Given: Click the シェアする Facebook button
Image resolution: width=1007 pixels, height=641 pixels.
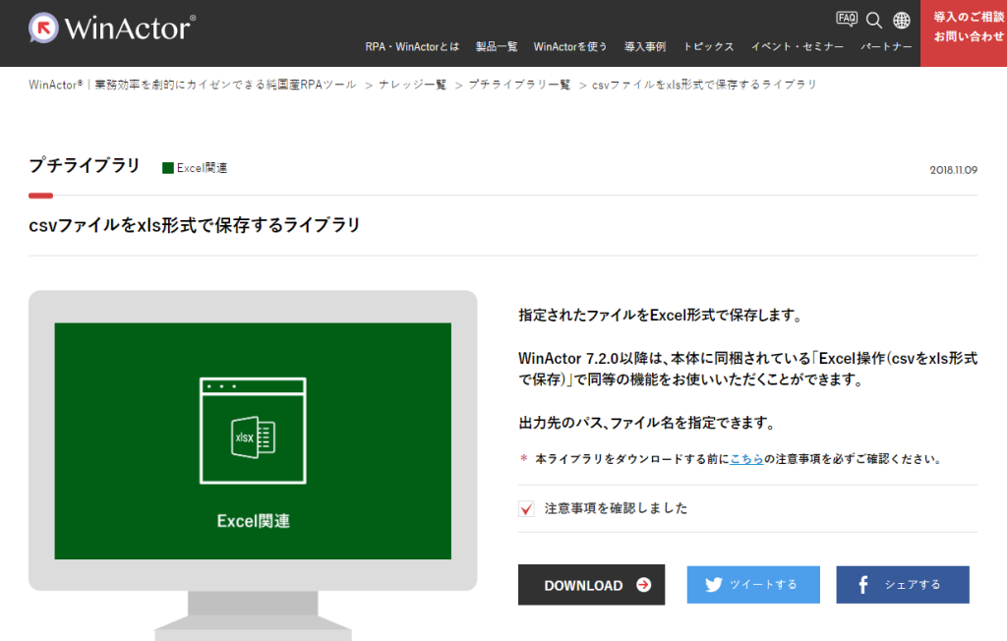Looking at the screenshot, I should (x=902, y=584).
